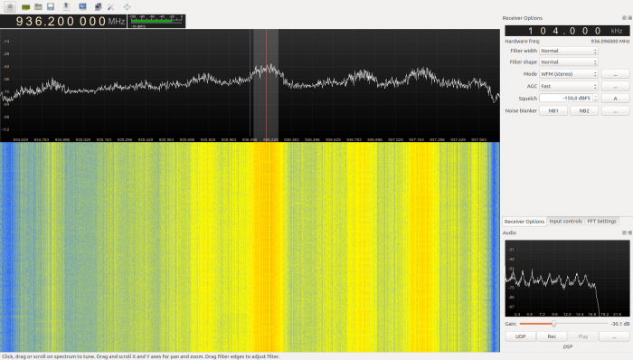Open the I/Q recording tool icon
Image resolution: width=633 pixels, height=360 pixels.
click(67, 6)
